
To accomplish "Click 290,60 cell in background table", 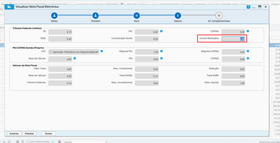I will tap(276, 114).
